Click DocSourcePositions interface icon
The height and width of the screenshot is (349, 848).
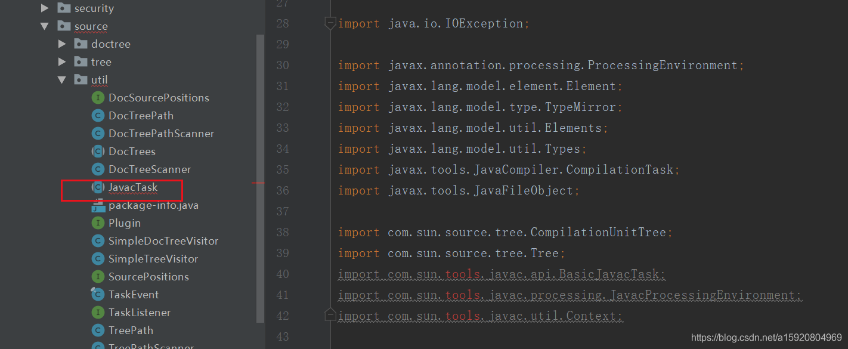tap(98, 98)
